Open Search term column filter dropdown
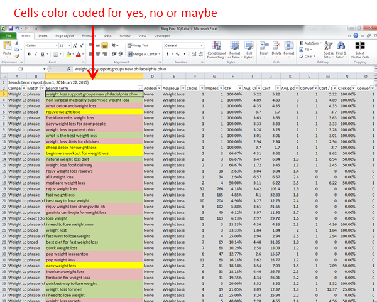 click(x=140, y=88)
